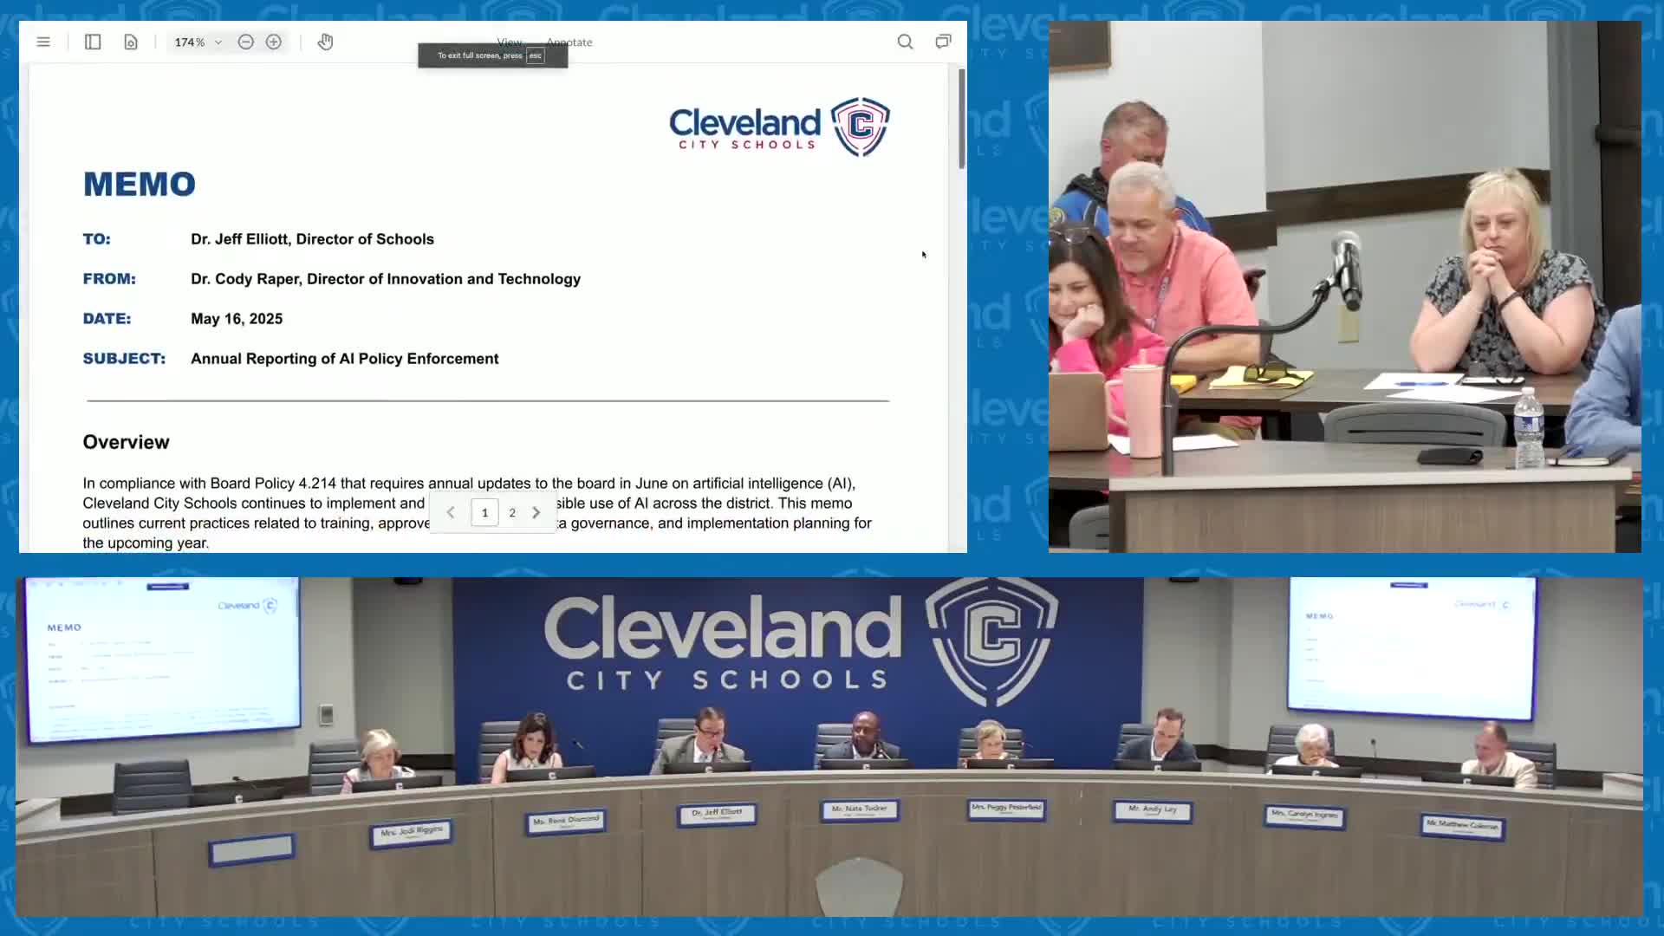The width and height of the screenshot is (1664, 936).
Task: Open the hamburger menu icon
Action: (x=43, y=42)
